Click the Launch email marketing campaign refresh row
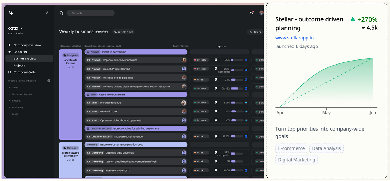 click(x=136, y=162)
